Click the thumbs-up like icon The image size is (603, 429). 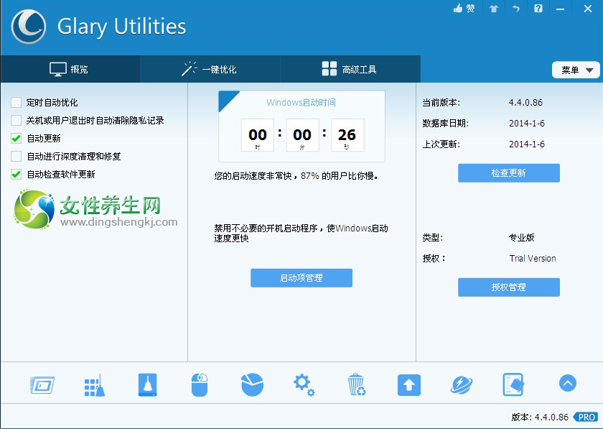pyautogui.click(x=458, y=8)
